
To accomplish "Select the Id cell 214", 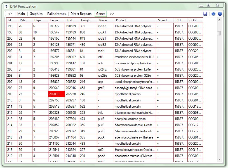I will point(12,125).
